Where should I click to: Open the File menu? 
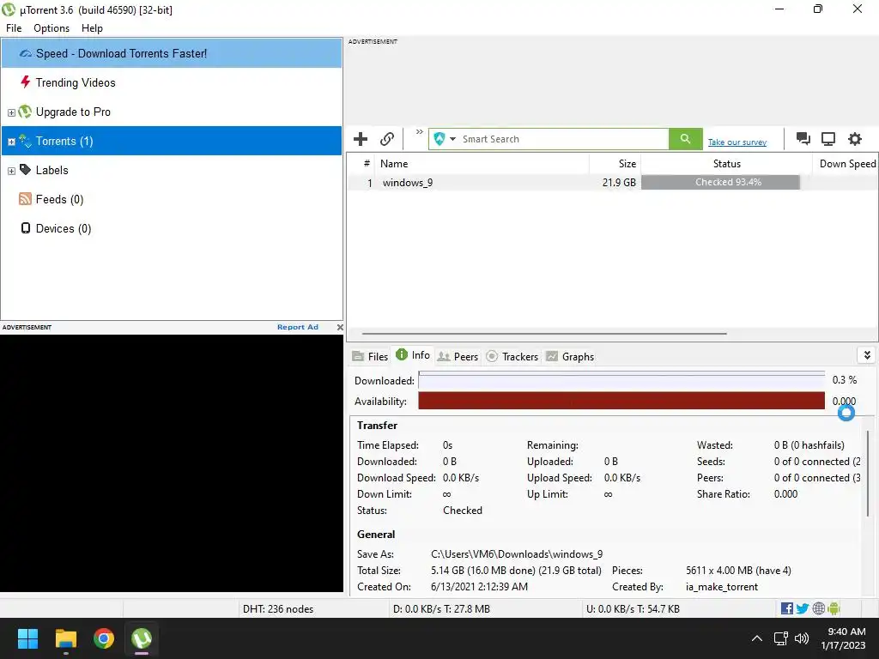(14, 28)
